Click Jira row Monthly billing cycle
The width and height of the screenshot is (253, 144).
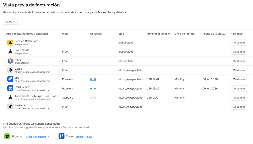coord(179,79)
